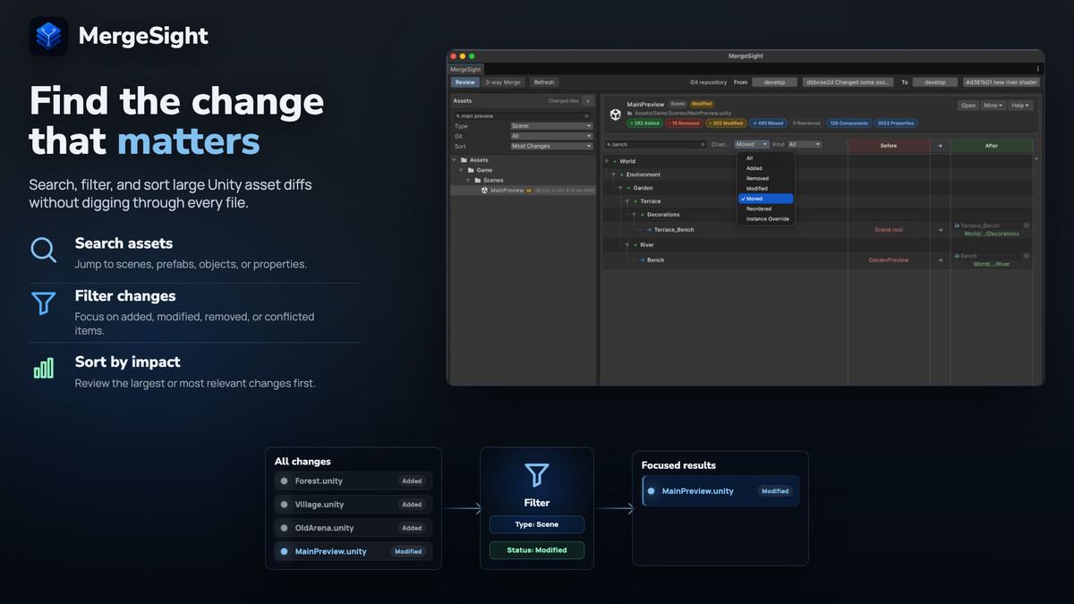This screenshot has height=604, width=1074.
Task: Open the More dropdown button
Action: point(993,106)
